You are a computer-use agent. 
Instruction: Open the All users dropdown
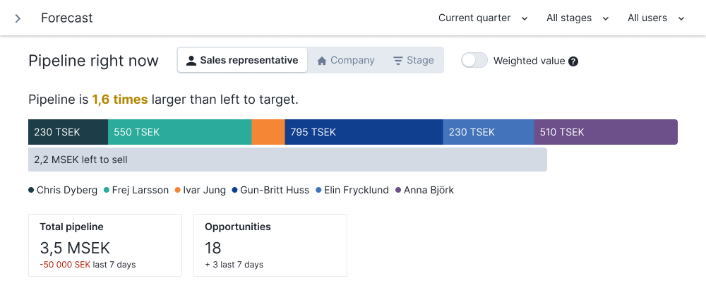656,18
